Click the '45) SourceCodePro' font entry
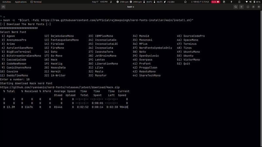Image resolution: width=262 pixels, height=147 pixels. (x=191, y=36)
